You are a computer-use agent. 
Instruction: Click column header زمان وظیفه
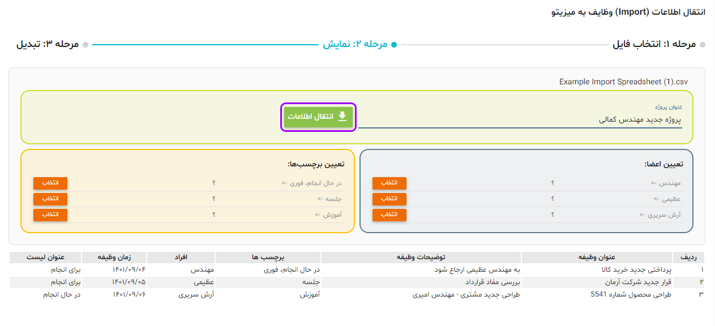pos(114,258)
